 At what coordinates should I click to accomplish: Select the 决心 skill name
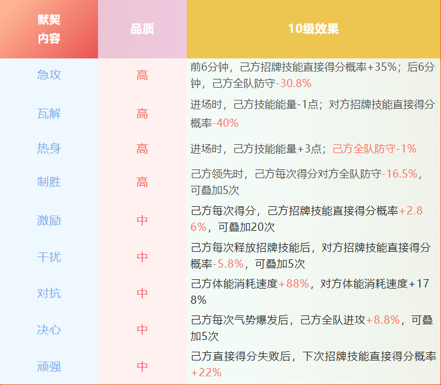point(49,329)
